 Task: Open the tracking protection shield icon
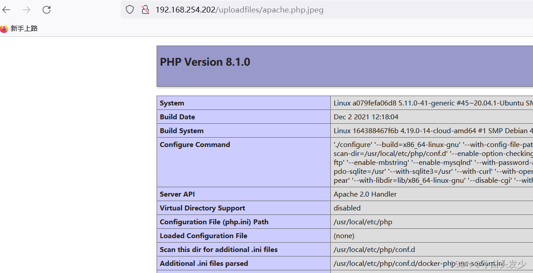pos(130,9)
